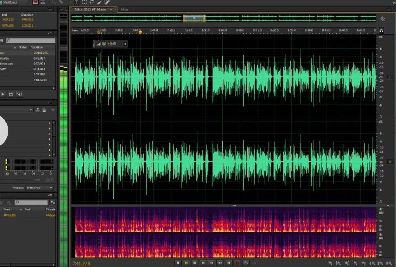This screenshot has width=396, height=267.
Task: Start playback with the green Play button
Action: tap(186, 263)
